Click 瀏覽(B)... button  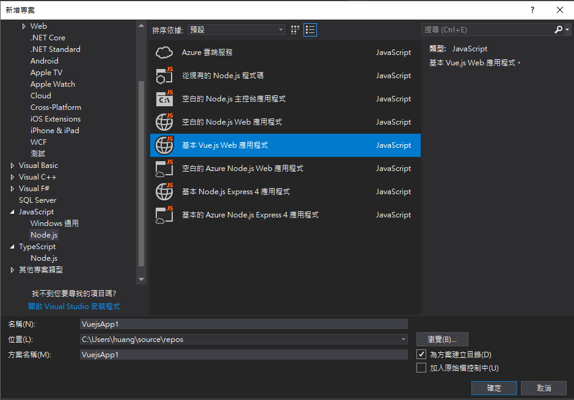(442, 340)
